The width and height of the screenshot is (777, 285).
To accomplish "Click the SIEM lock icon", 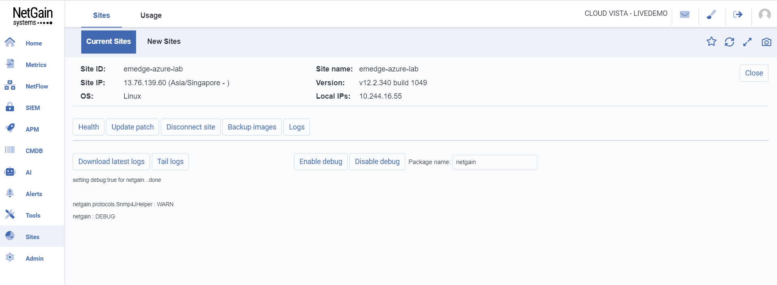I will click(10, 107).
